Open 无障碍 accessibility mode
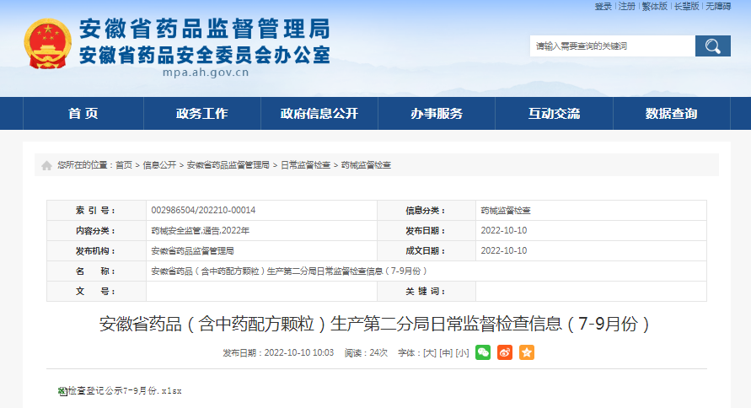Image resolution: width=751 pixels, height=408 pixels. pyautogui.click(x=718, y=6)
